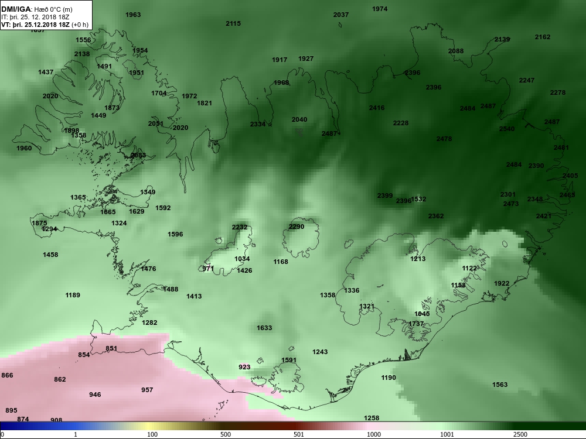The width and height of the screenshot is (586, 439).
Task: Pick the 1704 map value
Action: 159,93
